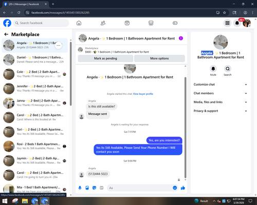
Task: Click the conversation list scrollbar
Action: [x=71, y=73]
